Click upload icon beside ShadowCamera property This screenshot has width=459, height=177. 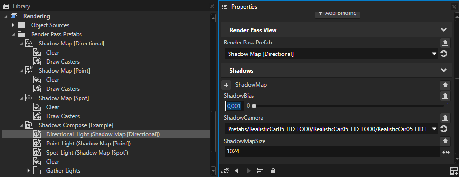click(x=445, y=118)
